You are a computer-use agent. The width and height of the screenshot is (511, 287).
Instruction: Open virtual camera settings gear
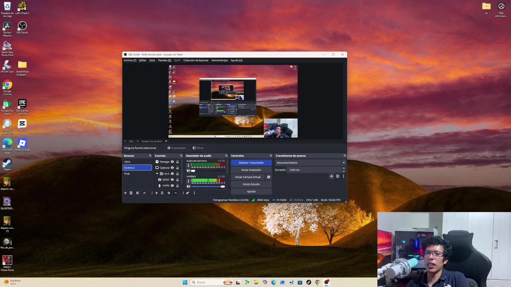click(269, 177)
